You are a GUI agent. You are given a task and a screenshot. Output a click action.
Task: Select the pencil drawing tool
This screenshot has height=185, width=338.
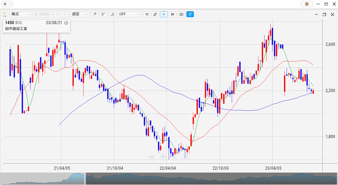(x=155, y=14)
